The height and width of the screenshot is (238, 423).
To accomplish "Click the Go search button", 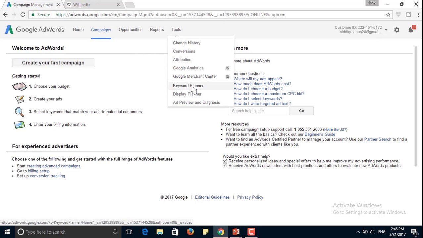I will pyautogui.click(x=301, y=111).
